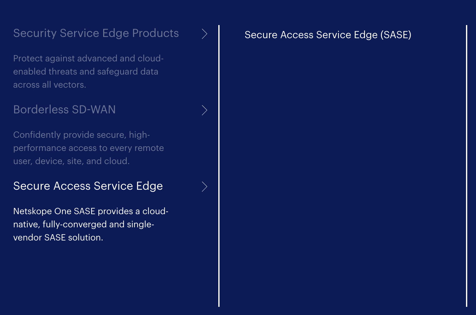Select the Security Service Edge Products heading
This screenshot has width=476, height=315.
pyautogui.click(x=96, y=33)
